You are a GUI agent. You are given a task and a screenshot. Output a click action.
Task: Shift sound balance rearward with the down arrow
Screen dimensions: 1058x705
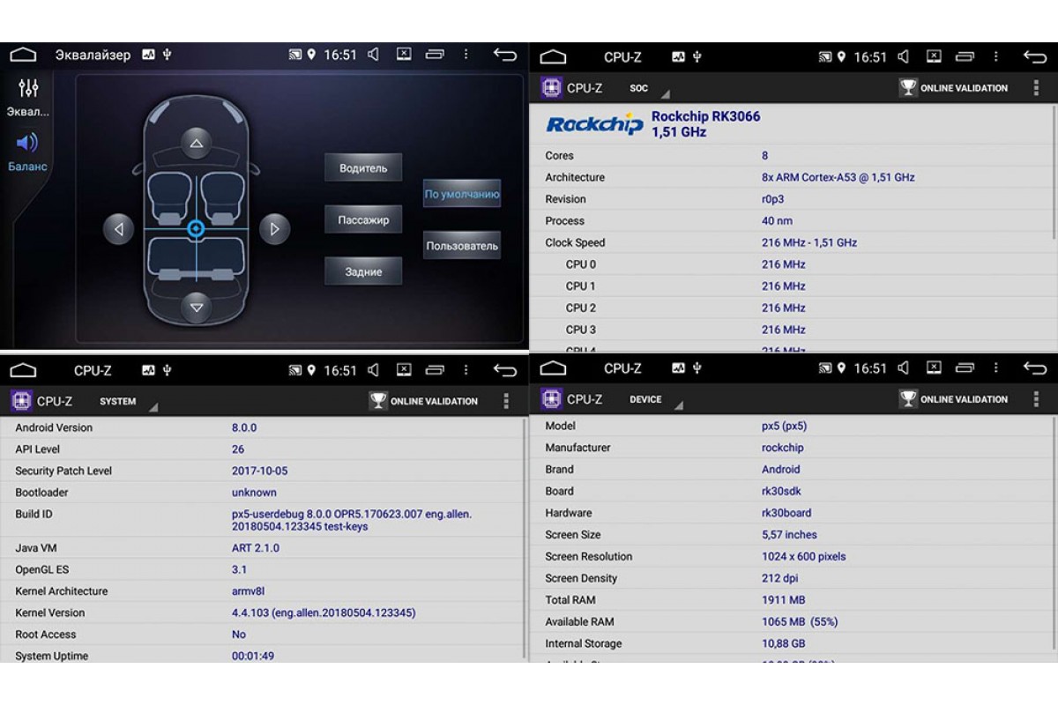[196, 308]
